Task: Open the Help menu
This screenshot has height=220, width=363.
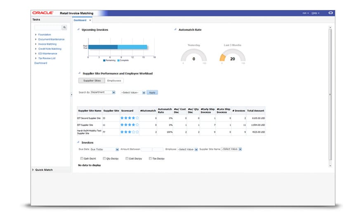Action: (315, 13)
